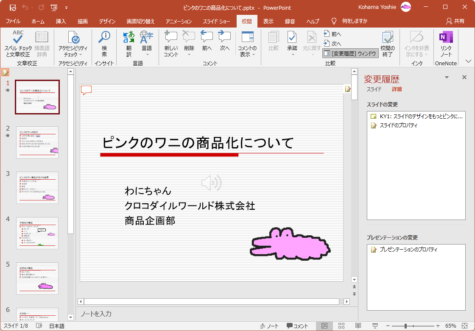
Task: Click the audio speaker icon on slide
Action: tap(211, 183)
